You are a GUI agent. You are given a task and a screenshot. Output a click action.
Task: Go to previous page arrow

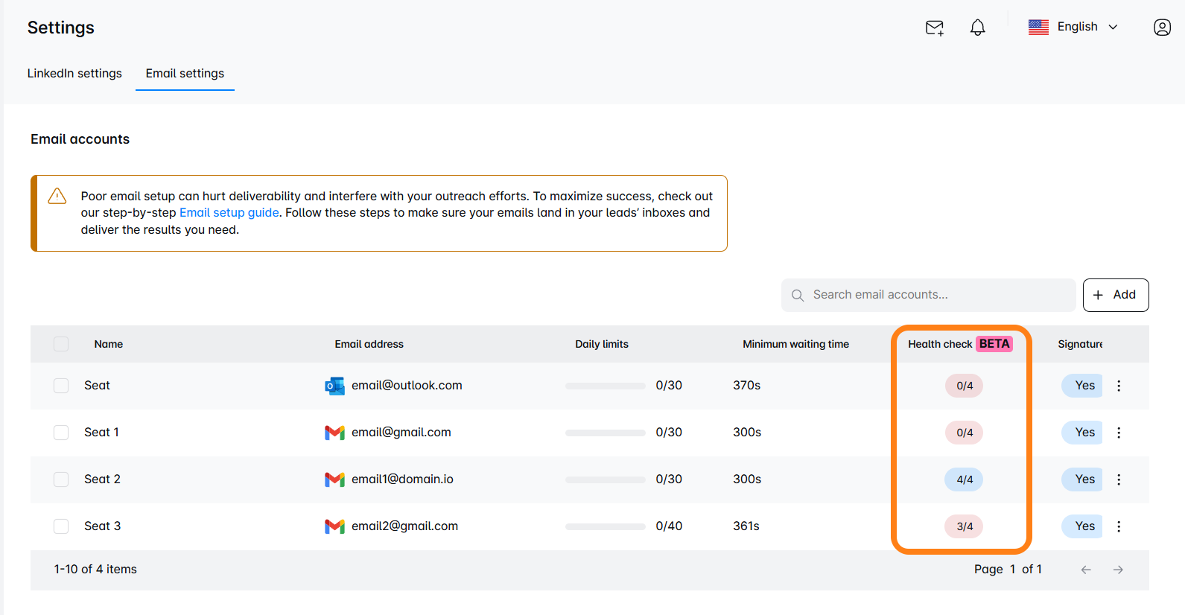[x=1086, y=570]
